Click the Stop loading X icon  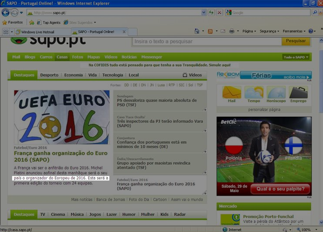point(219,13)
